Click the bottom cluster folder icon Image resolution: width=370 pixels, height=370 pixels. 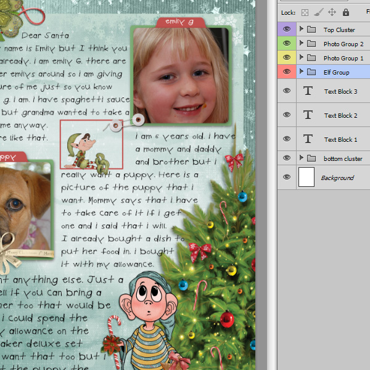click(x=311, y=158)
